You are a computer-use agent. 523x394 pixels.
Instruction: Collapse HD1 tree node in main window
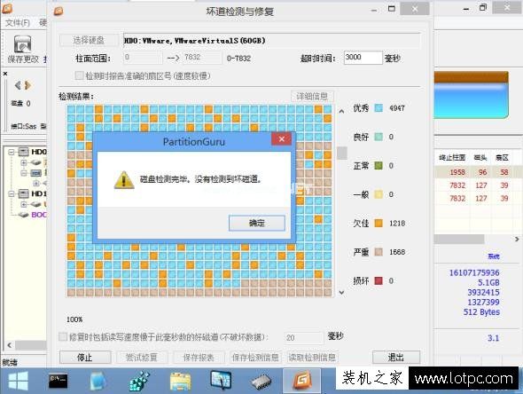point(12,193)
